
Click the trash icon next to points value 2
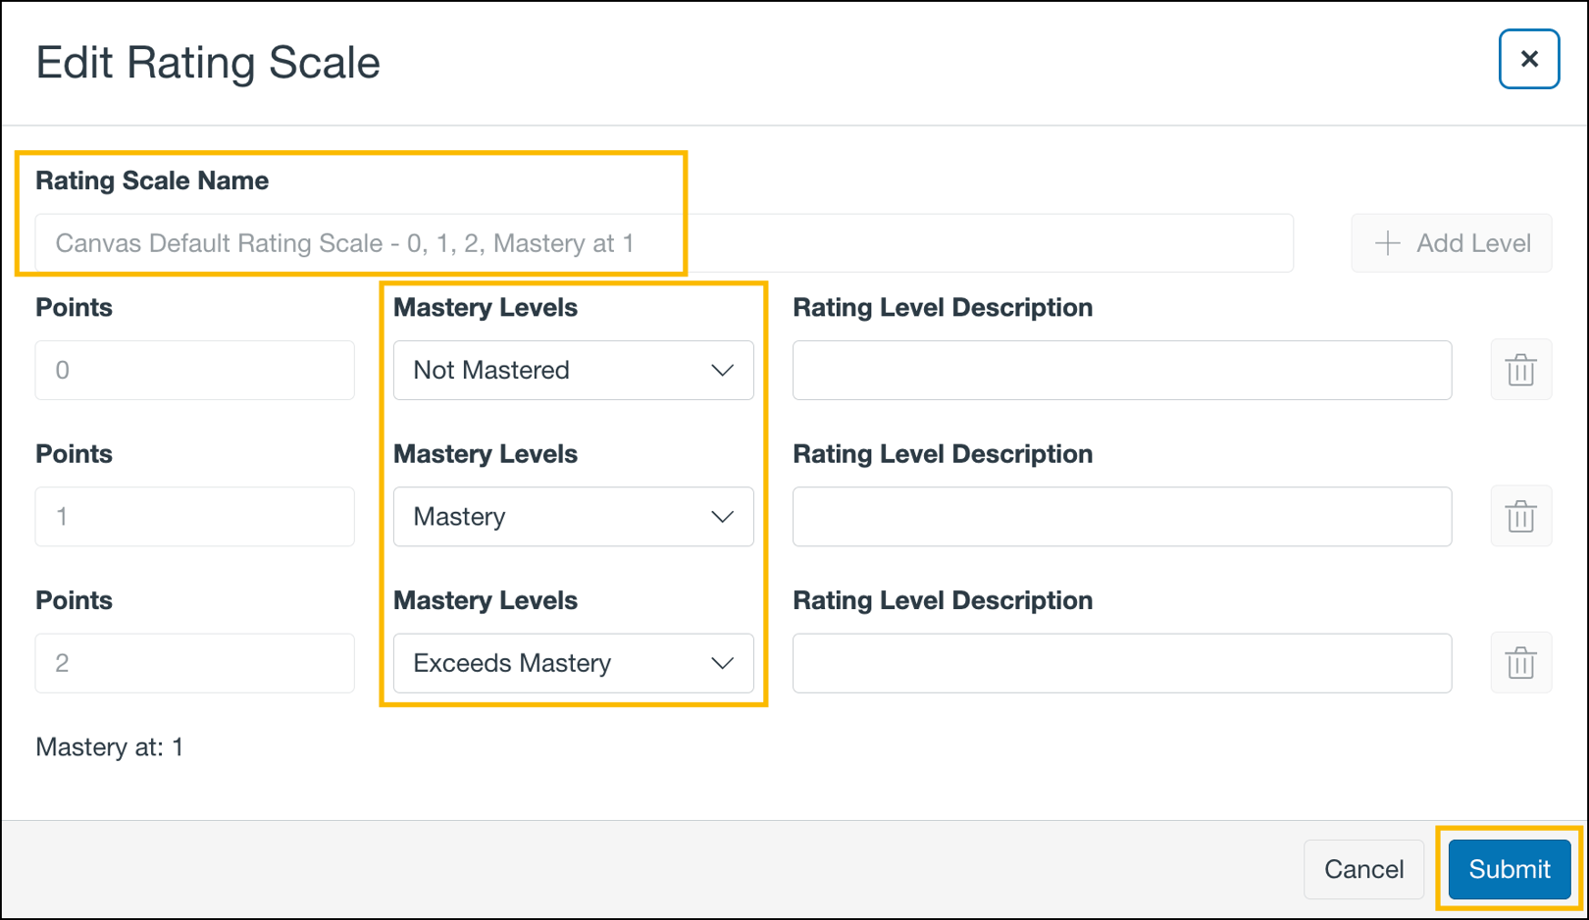(x=1520, y=663)
